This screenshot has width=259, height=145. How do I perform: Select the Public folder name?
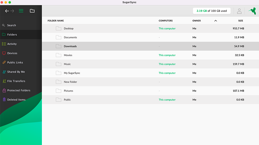click(67, 100)
